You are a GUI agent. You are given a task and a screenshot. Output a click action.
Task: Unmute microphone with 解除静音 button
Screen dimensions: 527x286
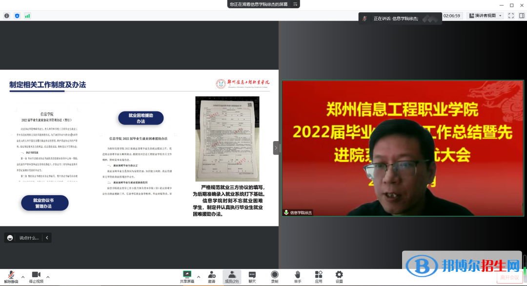11,277
